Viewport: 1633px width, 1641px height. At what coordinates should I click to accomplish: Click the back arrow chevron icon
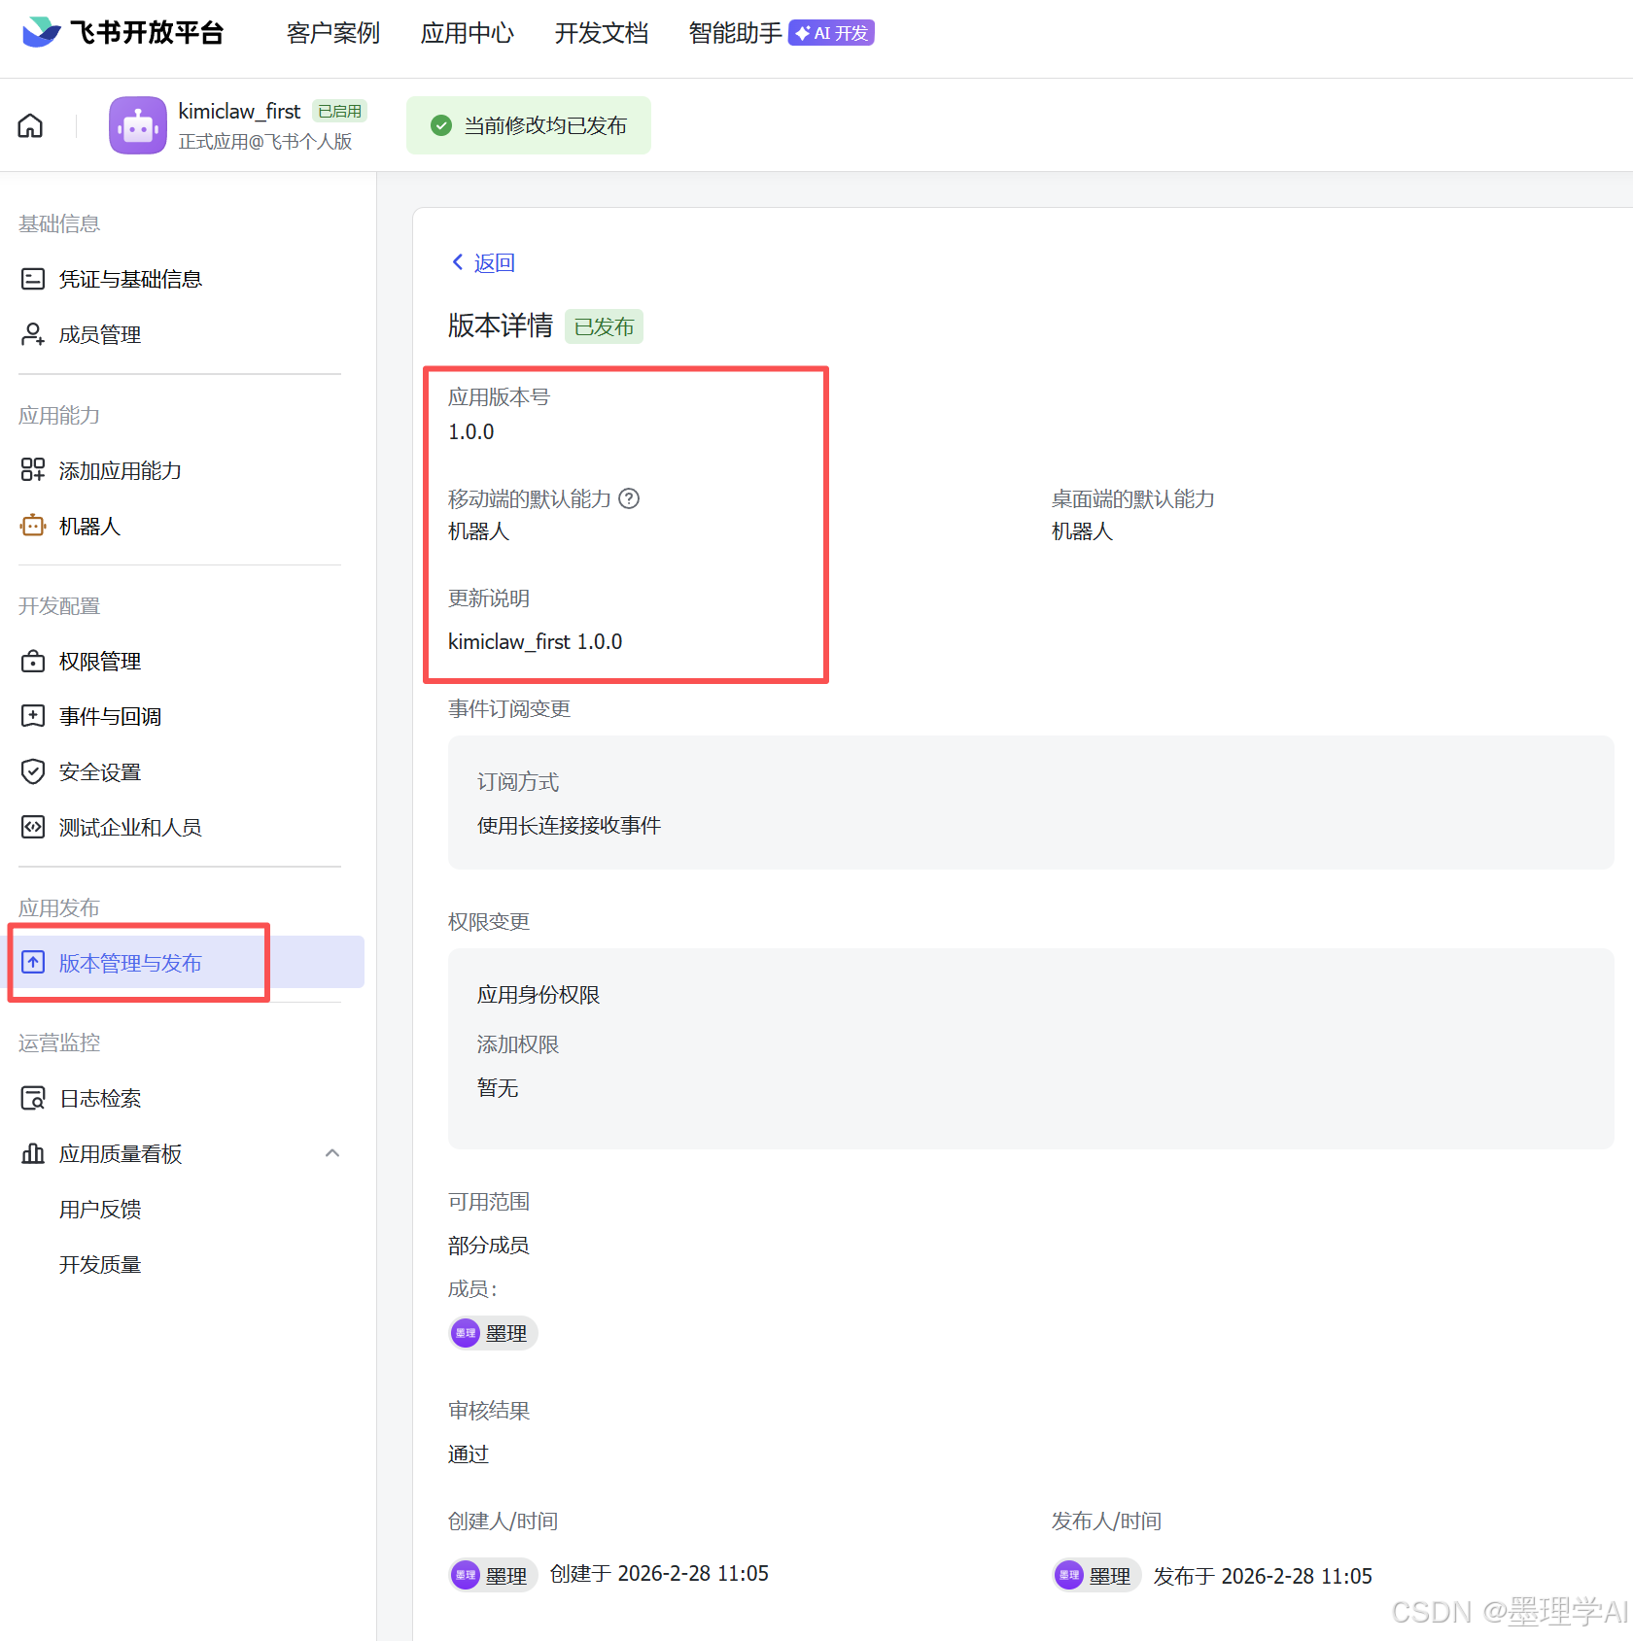(458, 262)
